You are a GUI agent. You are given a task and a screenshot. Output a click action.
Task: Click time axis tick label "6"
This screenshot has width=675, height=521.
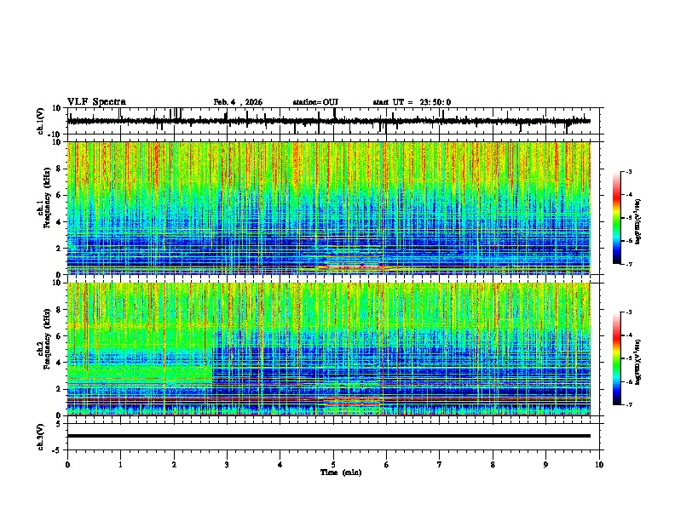[x=387, y=465]
